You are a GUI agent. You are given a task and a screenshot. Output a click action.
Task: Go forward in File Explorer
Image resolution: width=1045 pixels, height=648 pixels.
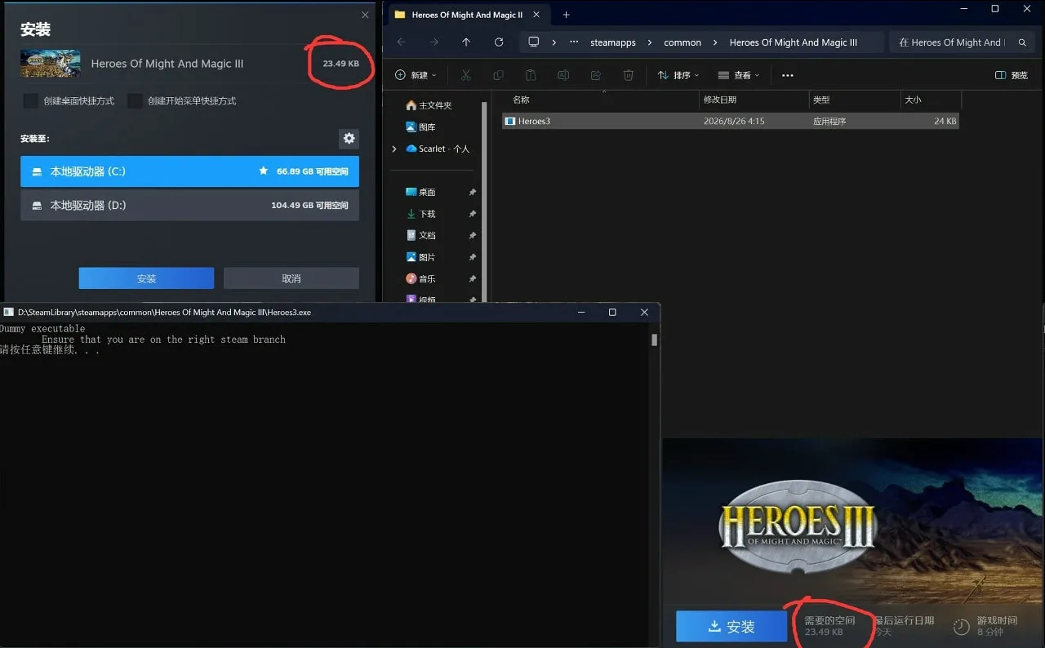(x=434, y=42)
